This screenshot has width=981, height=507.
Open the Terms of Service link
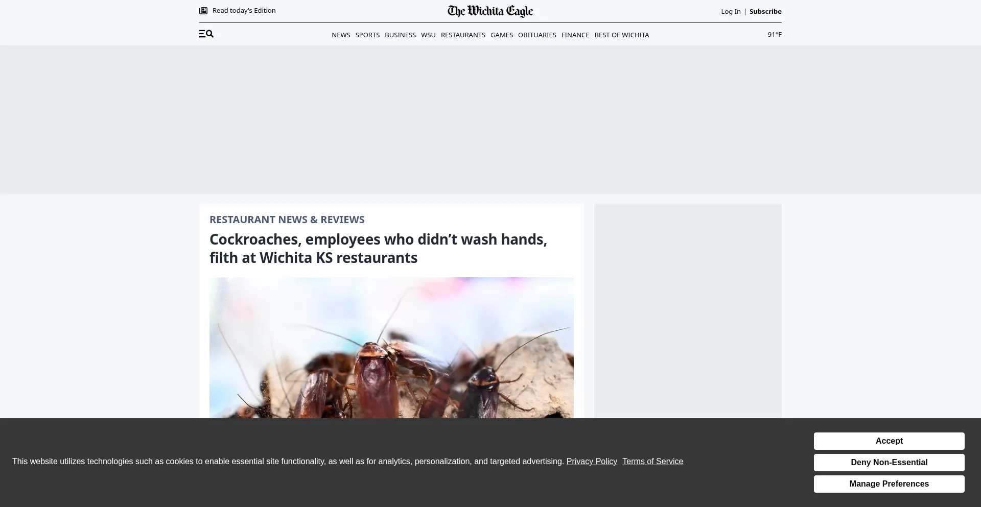click(x=652, y=462)
